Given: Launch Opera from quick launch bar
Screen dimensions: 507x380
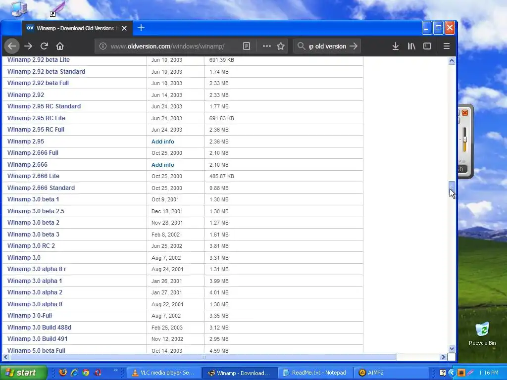Looking at the screenshot, I should 98,373.
